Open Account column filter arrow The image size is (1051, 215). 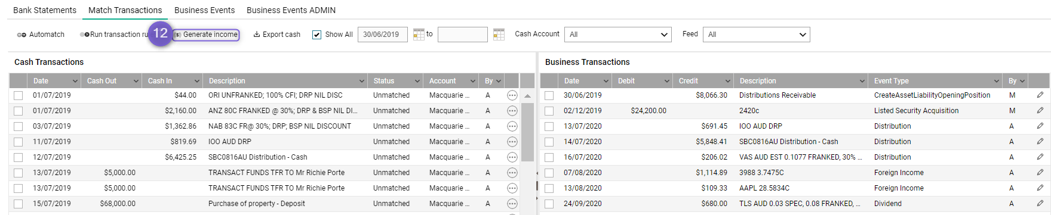[473, 81]
